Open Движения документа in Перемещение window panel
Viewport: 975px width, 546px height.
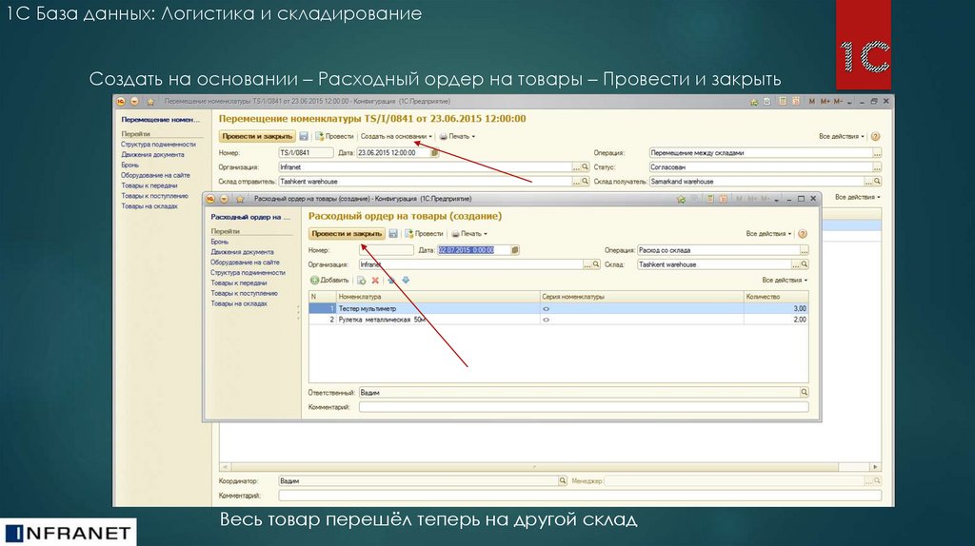[x=152, y=155]
